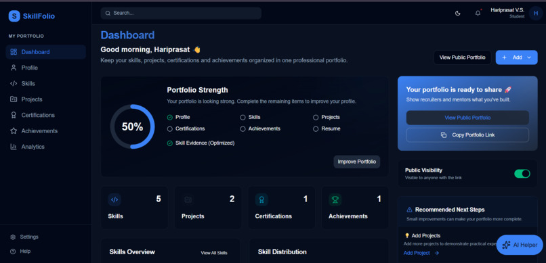
Task: Click the Skill Evidence (Optimized) check circle
Action: [x=170, y=143]
